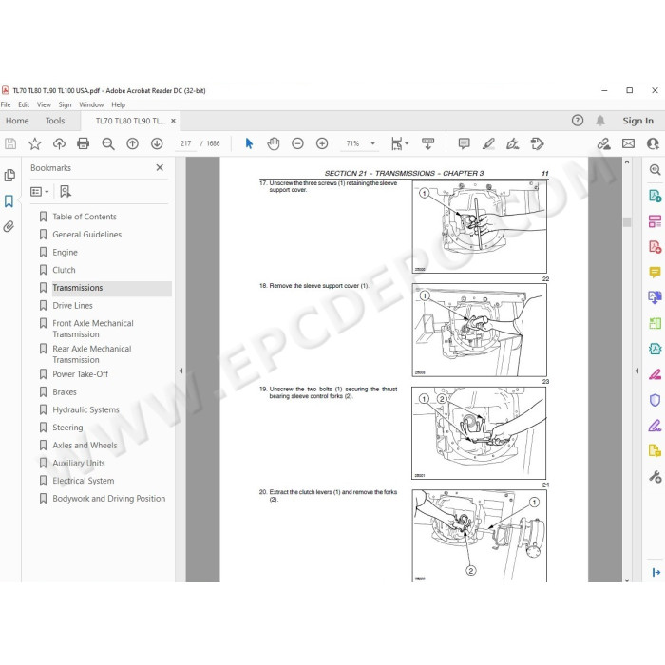Viewport: 665px width, 665px height.
Task: Open the Electrical System bookmark
Action: (x=84, y=481)
